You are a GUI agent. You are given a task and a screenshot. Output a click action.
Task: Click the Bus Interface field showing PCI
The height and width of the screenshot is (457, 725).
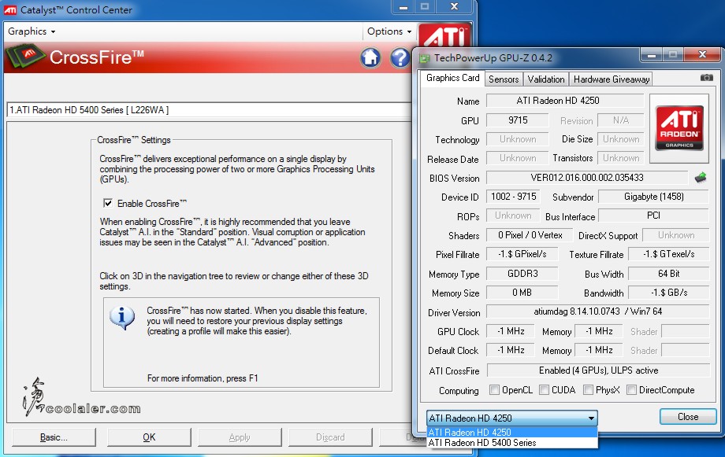pos(654,216)
